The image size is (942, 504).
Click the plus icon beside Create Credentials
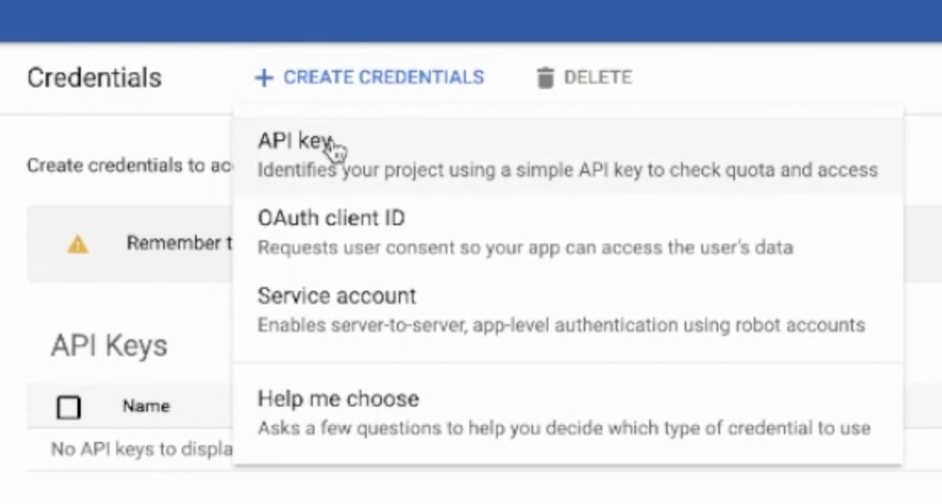pyautogui.click(x=264, y=77)
